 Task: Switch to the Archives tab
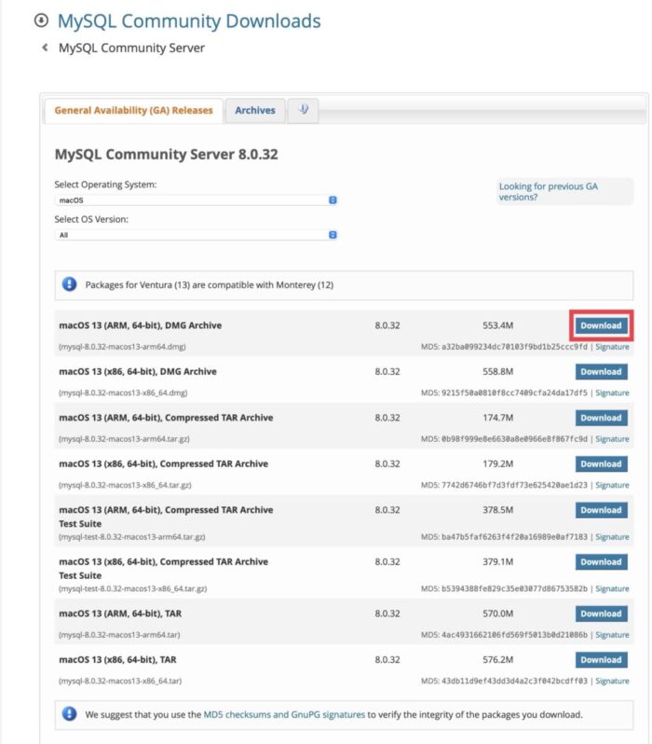[255, 110]
